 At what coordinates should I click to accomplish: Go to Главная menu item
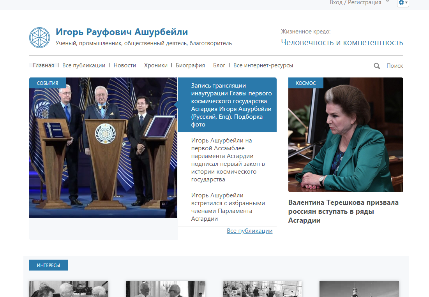click(x=43, y=65)
